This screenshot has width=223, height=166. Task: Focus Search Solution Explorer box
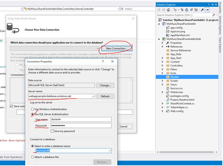[184, 15]
